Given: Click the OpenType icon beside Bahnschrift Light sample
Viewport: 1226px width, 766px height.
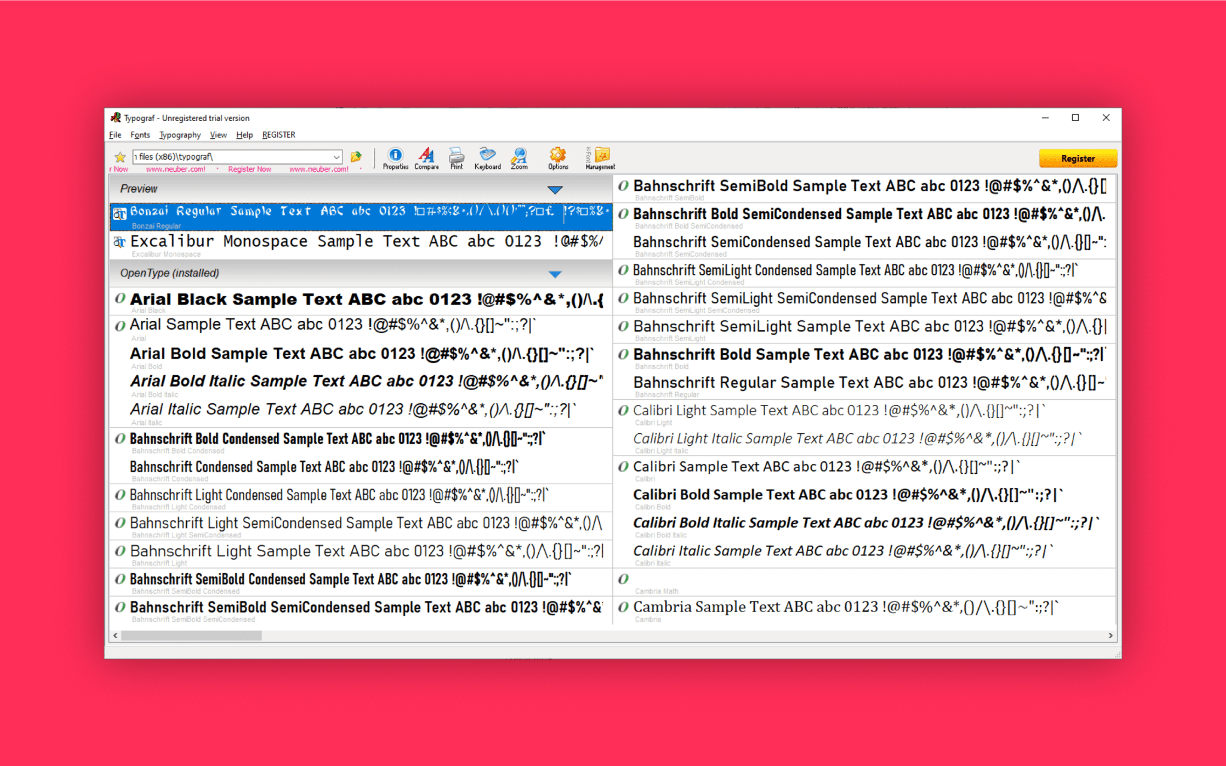Looking at the screenshot, I should tap(120, 551).
